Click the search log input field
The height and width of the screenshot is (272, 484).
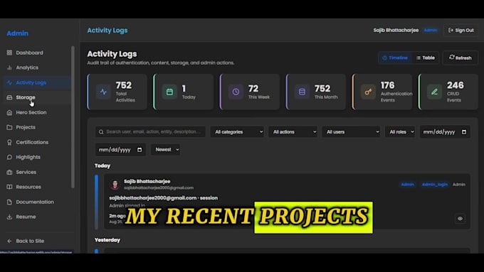[150, 132]
